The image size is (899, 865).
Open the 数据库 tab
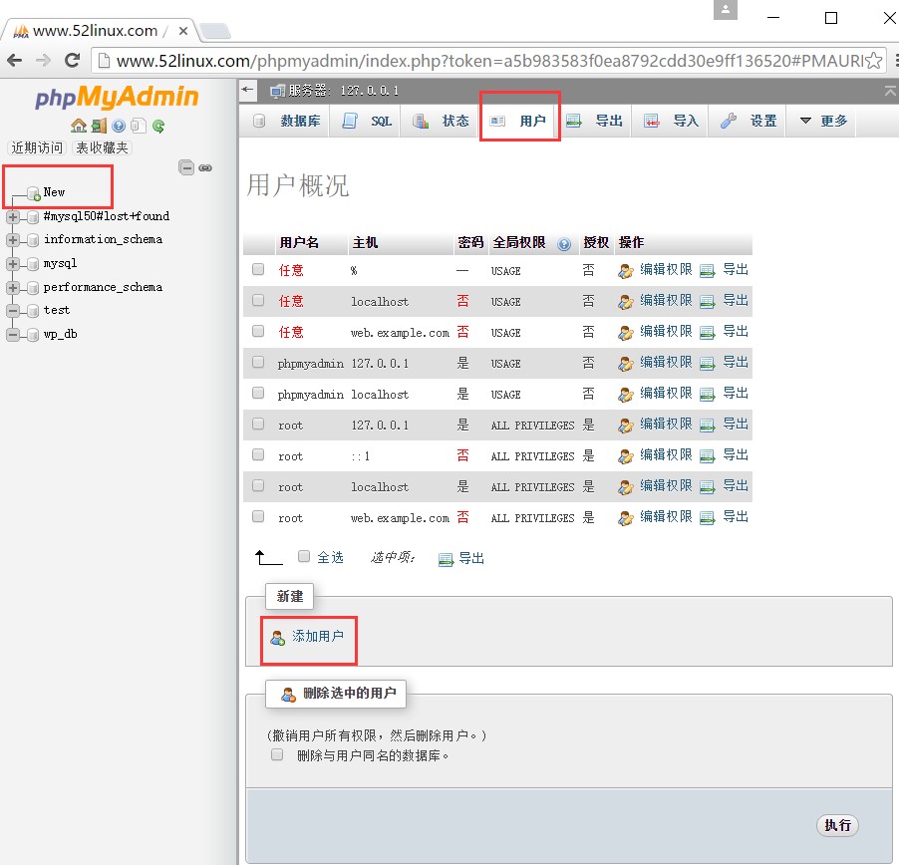286,121
